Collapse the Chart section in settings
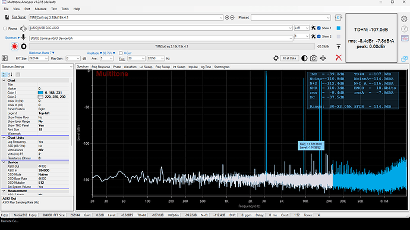The image size is (410, 230). (x=4, y=80)
